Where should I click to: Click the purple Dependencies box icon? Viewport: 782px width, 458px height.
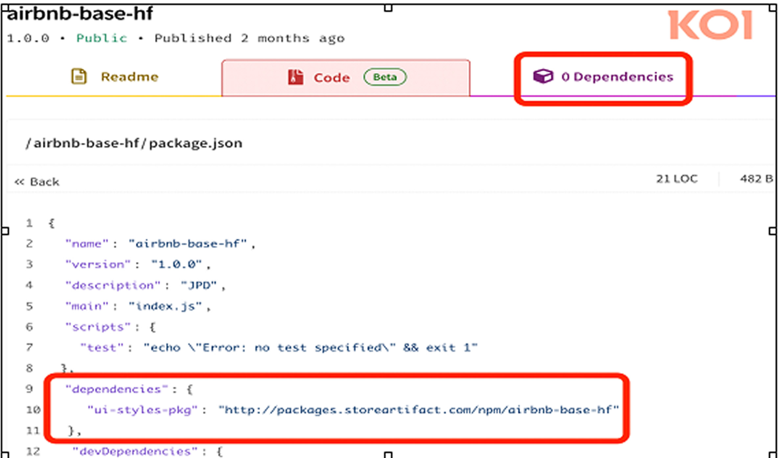click(543, 76)
